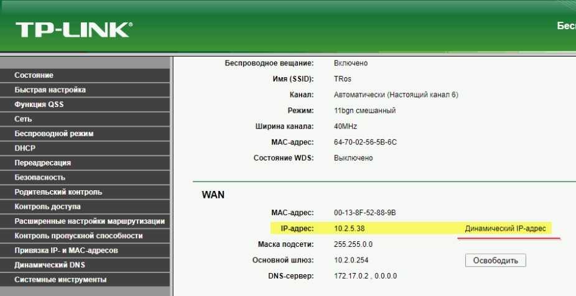The image size is (576, 296).
Task: Open Контроль пропускной способности page
Action: click(78, 236)
